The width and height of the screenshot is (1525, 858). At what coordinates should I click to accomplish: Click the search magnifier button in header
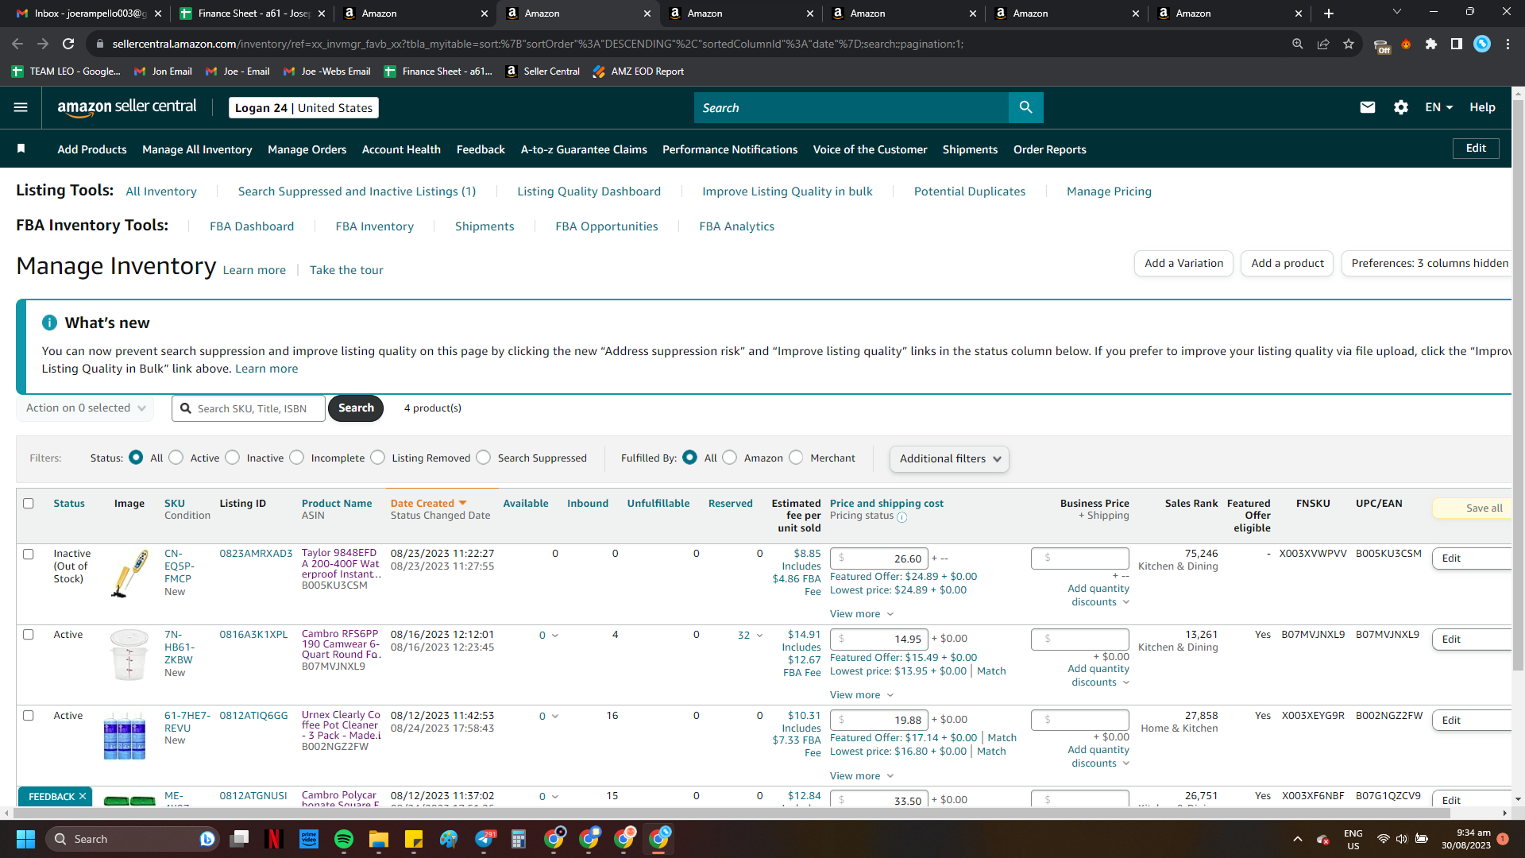(1025, 107)
